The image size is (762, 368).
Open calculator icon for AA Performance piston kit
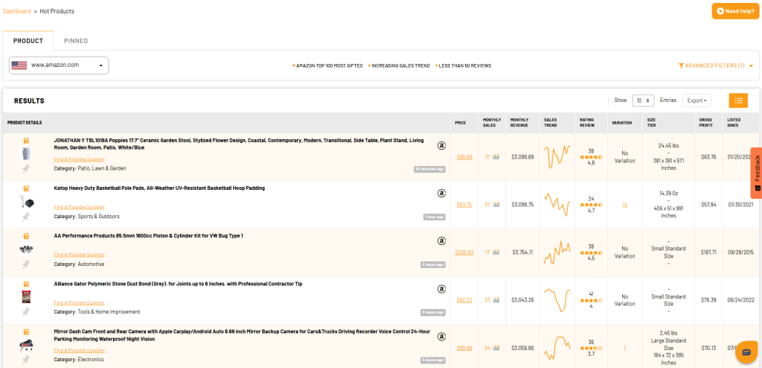pos(26,236)
